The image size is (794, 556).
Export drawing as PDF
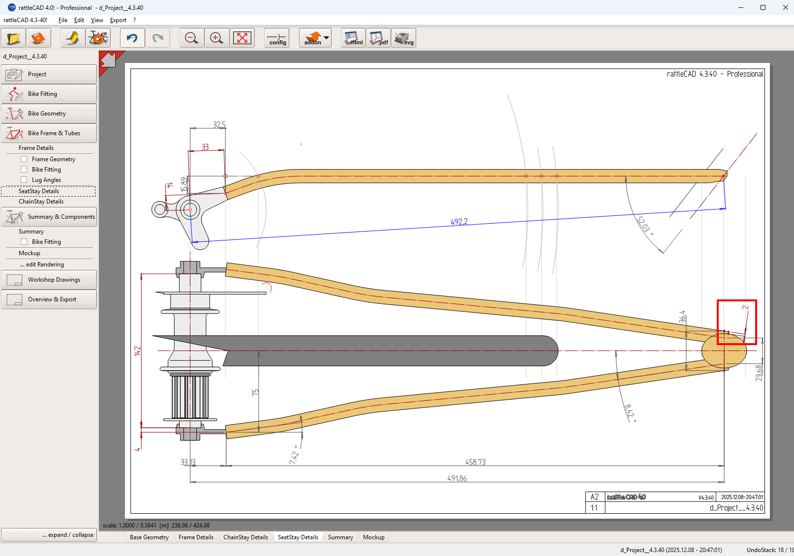(378, 38)
